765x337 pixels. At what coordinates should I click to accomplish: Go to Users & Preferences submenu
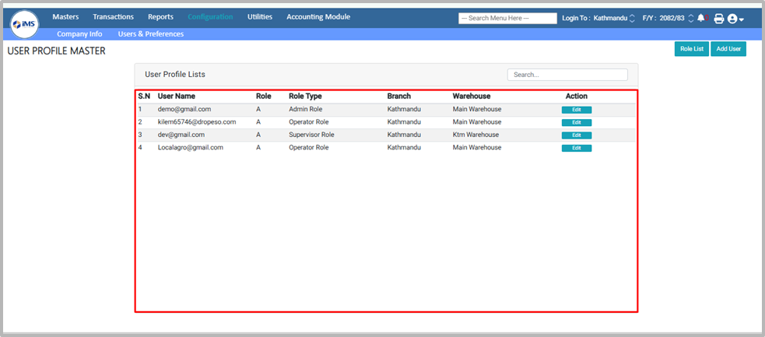pyautogui.click(x=151, y=34)
